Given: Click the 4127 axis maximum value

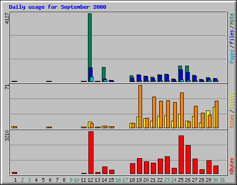Looking at the screenshot, I should 7,18.
